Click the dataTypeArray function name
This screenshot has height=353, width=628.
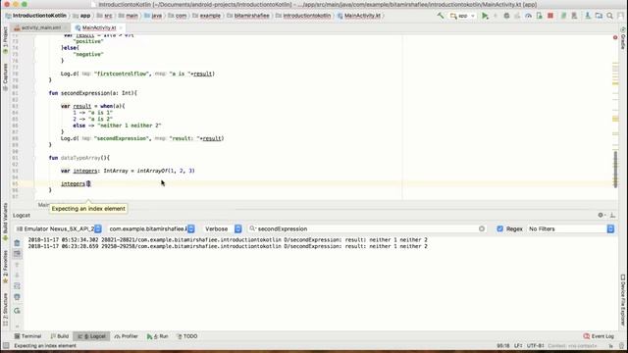(79, 158)
